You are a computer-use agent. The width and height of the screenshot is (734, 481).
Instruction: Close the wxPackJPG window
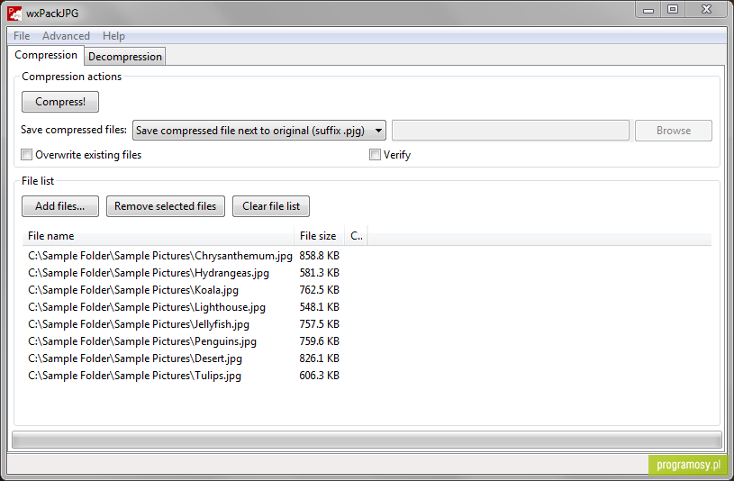click(706, 10)
